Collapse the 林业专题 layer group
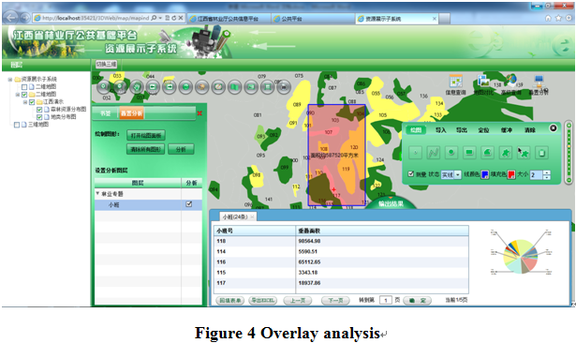Screen dimensions: 576x343 [97, 193]
